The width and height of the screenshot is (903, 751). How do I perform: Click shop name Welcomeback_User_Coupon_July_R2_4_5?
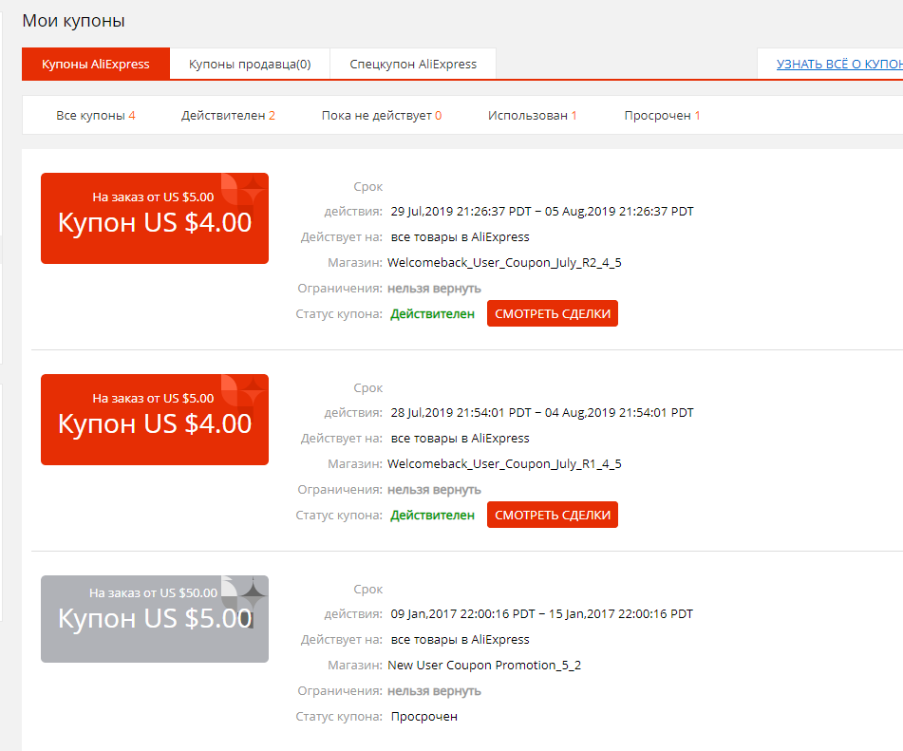click(x=504, y=263)
